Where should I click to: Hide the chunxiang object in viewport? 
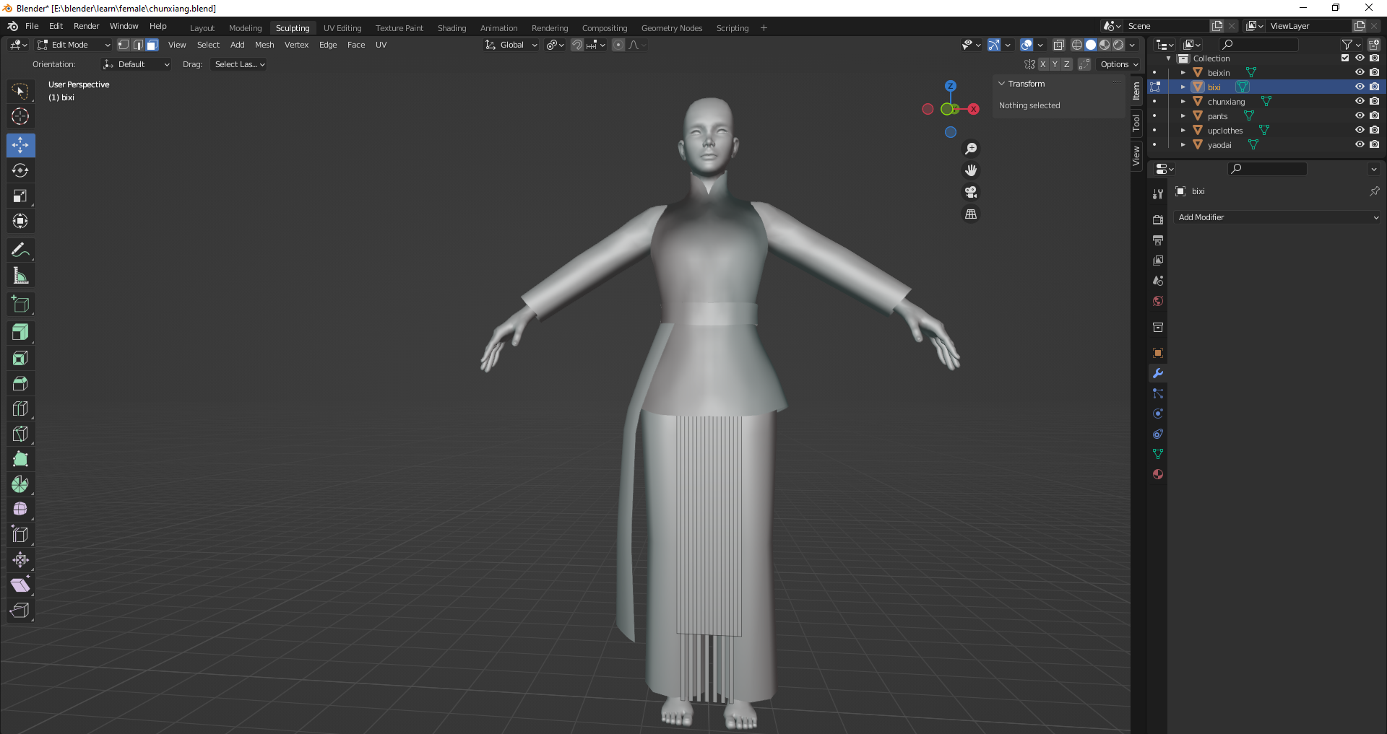1360,101
